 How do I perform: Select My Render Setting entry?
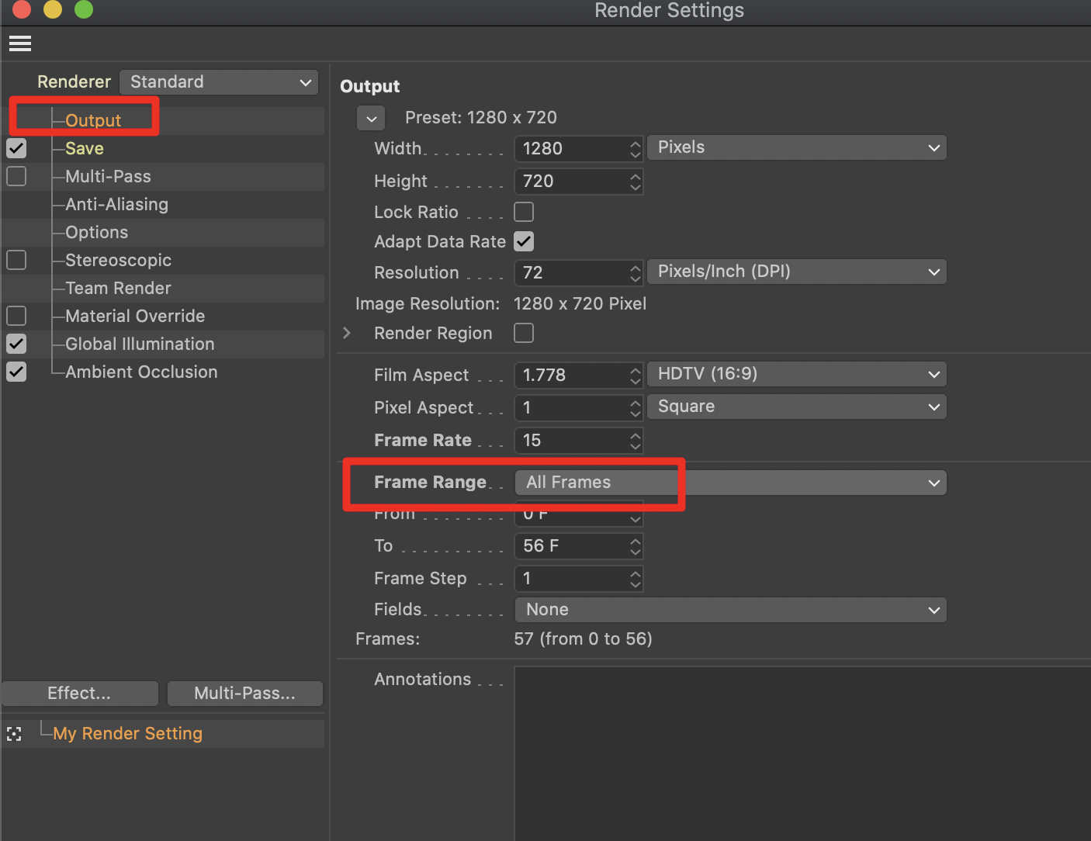[127, 734]
